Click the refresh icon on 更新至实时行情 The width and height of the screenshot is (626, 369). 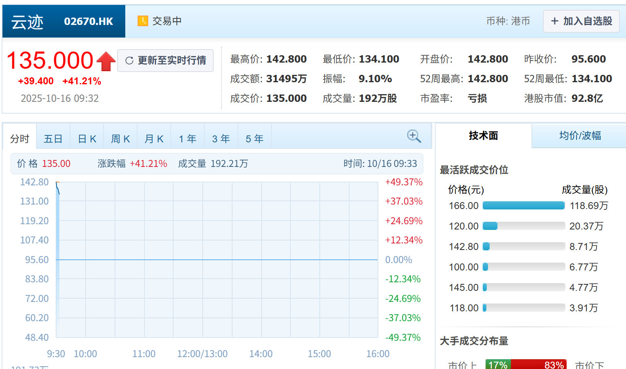tap(130, 60)
